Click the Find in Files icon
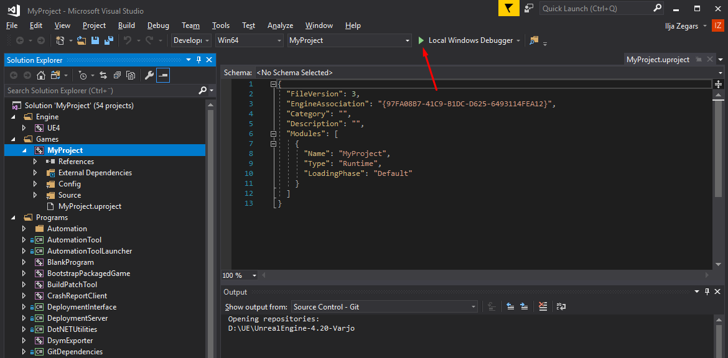 click(x=534, y=40)
